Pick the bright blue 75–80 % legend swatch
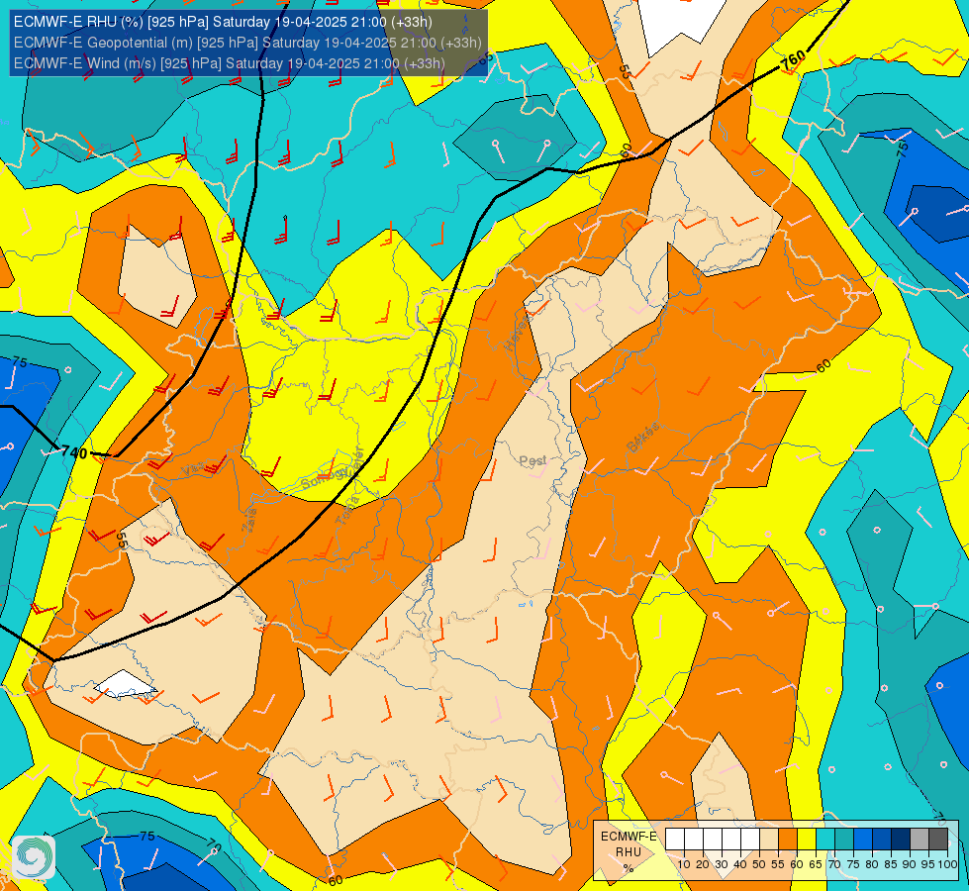This screenshot has height=891, width=969. (863, 840)
